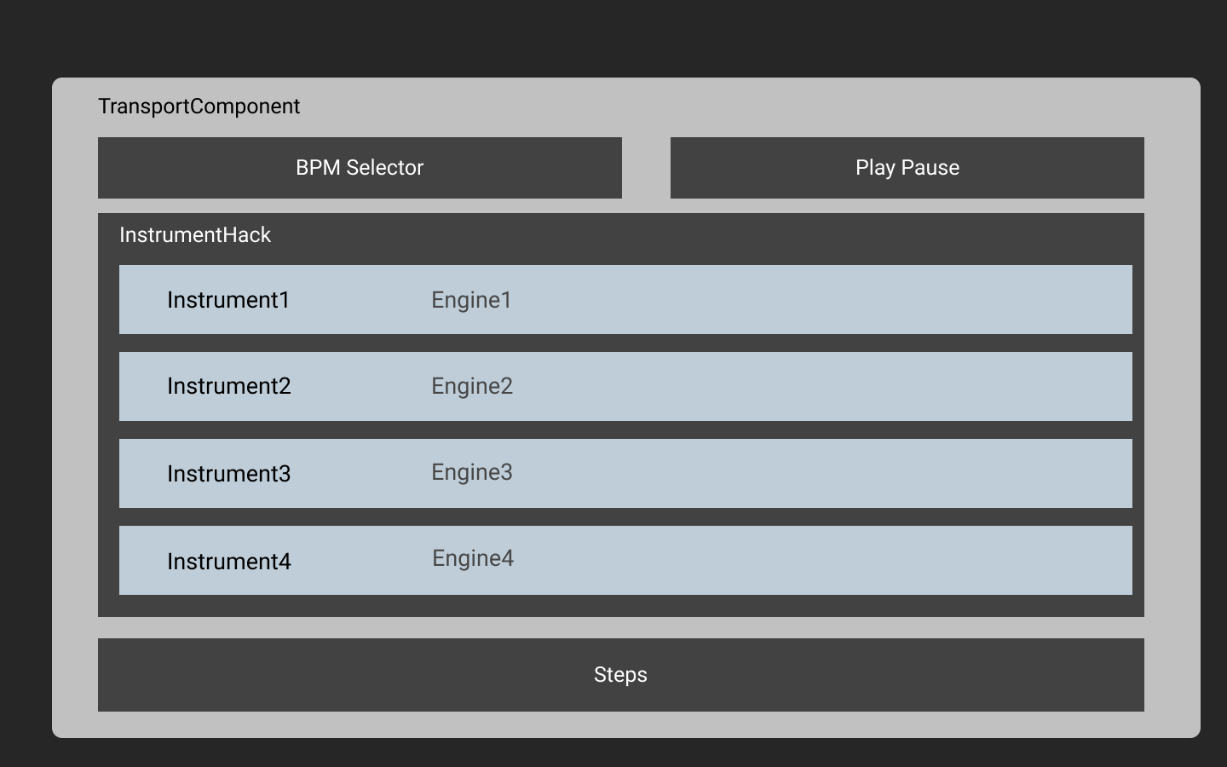
Task: Click the Engine1 text
Action: 471,300
